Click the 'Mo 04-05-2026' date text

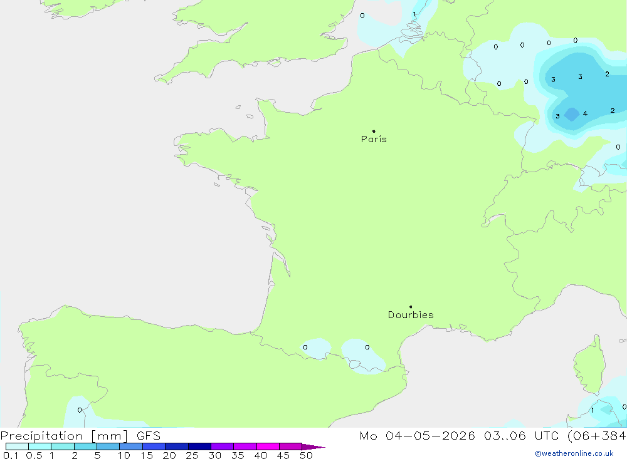pos(417,436)
